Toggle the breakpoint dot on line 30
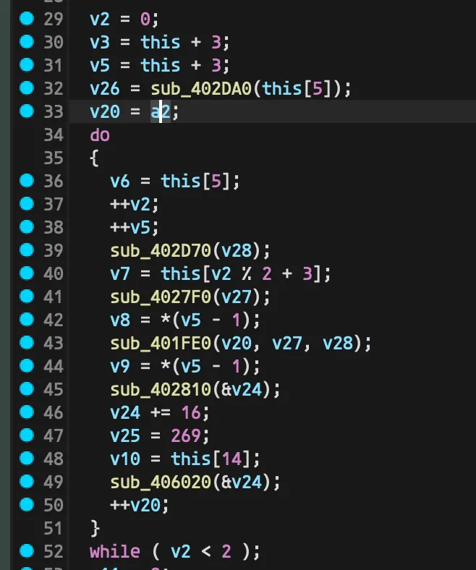476x570 pixels. tap(27, 42)
